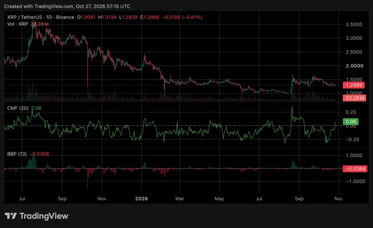Click the BBP reading −0.0368 beside its label

pyautogui.click(x=39, y=154)
